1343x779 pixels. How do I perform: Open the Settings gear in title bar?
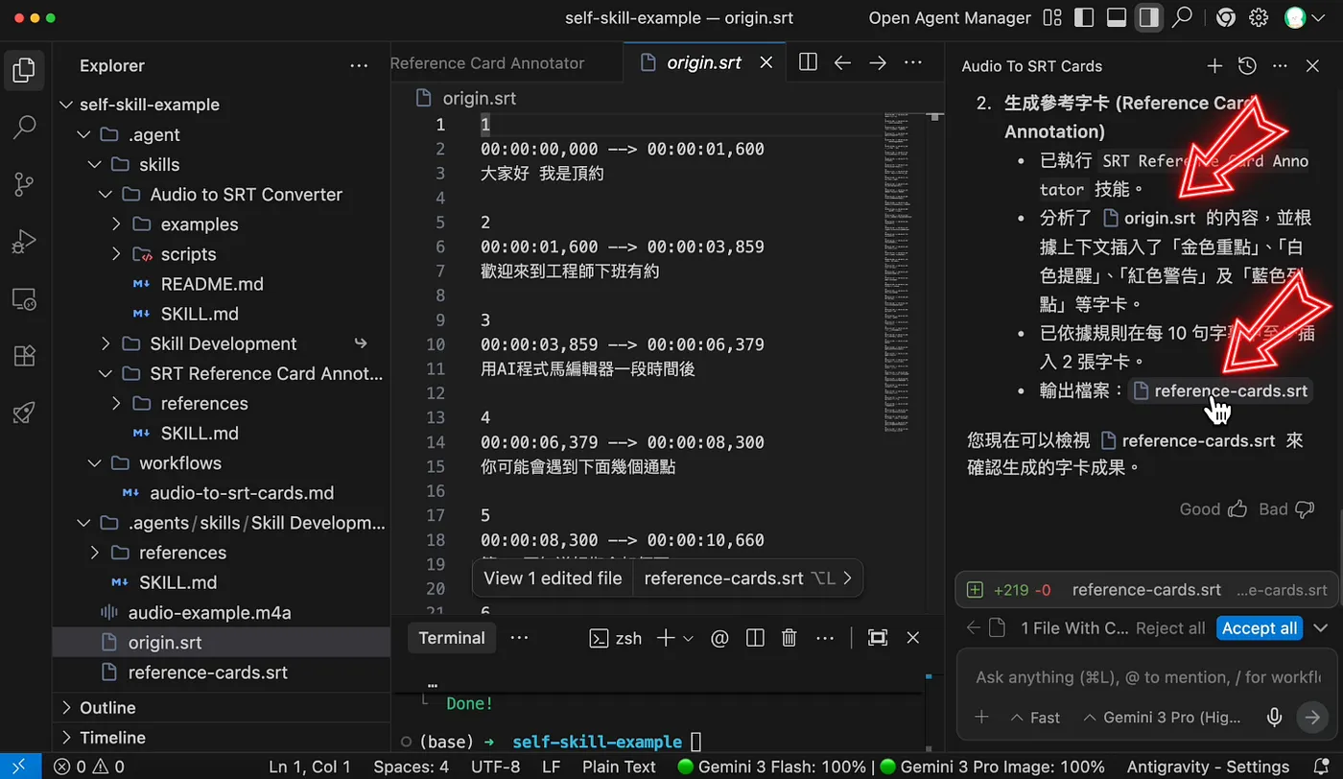coord(1259,18)
